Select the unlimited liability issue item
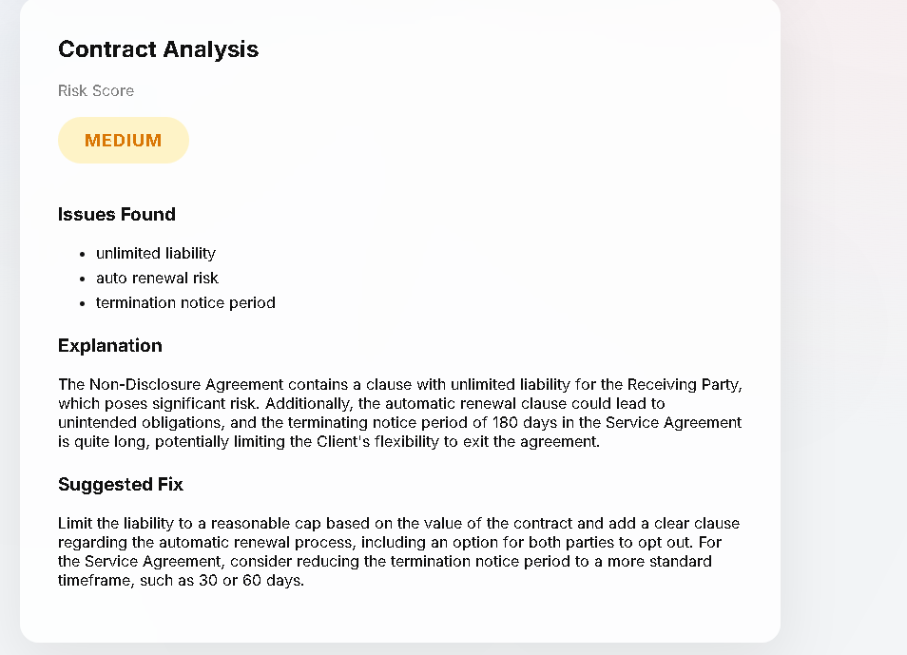Screen dimensions: 907x655 pyautogui.click(x=156, y=254)
